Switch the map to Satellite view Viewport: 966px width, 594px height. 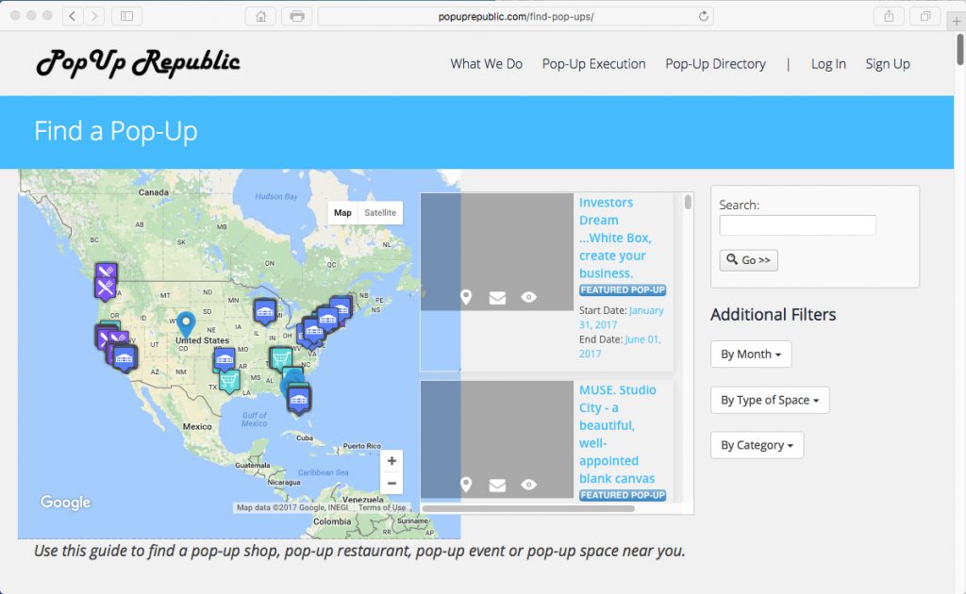tap(380, 212)
